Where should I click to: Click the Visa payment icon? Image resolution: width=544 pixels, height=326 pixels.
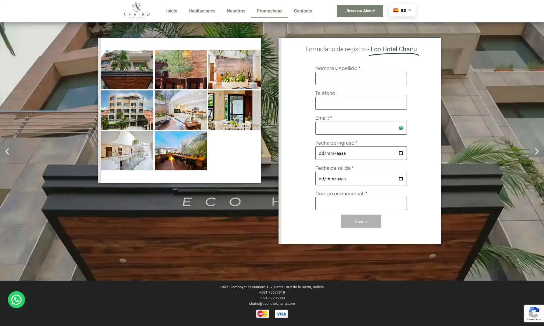[x=281, y=314]
